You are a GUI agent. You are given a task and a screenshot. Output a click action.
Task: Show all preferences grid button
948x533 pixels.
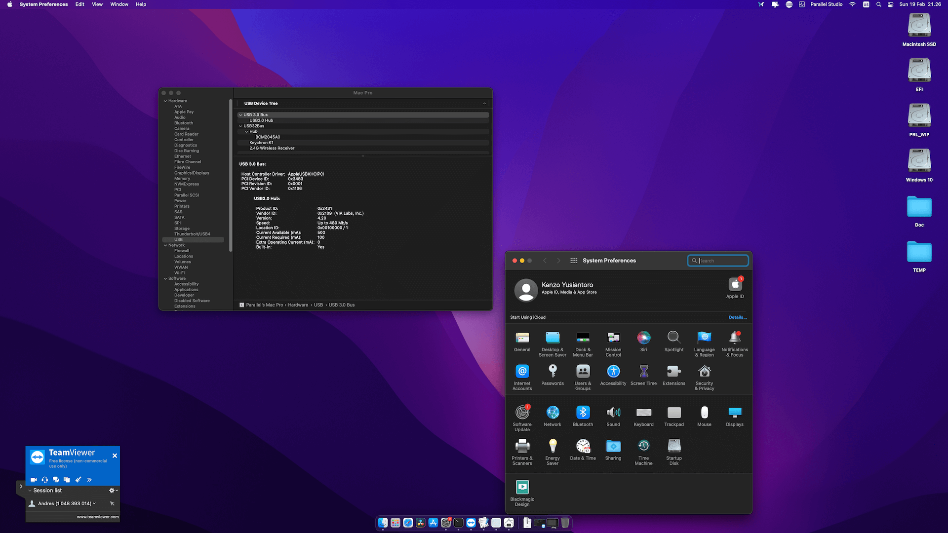coord(574,261)
